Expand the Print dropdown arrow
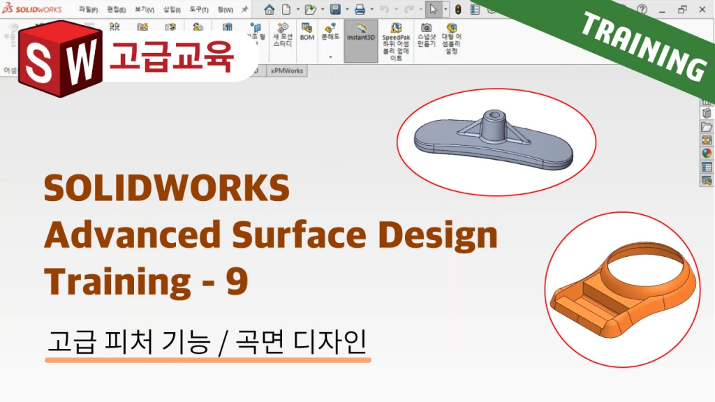715x402 pixels. tap(371, 10)
